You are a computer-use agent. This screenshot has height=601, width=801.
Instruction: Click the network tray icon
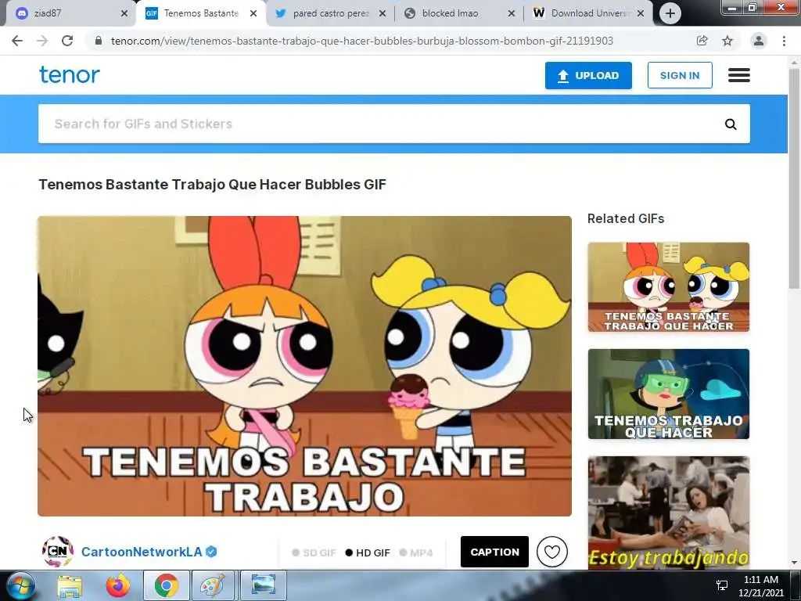tap(722, 585)
